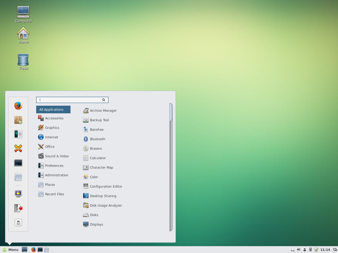Open Bluetooth settings entry
The width and height of the screenshot is (338, 253).
coord(94,139)
